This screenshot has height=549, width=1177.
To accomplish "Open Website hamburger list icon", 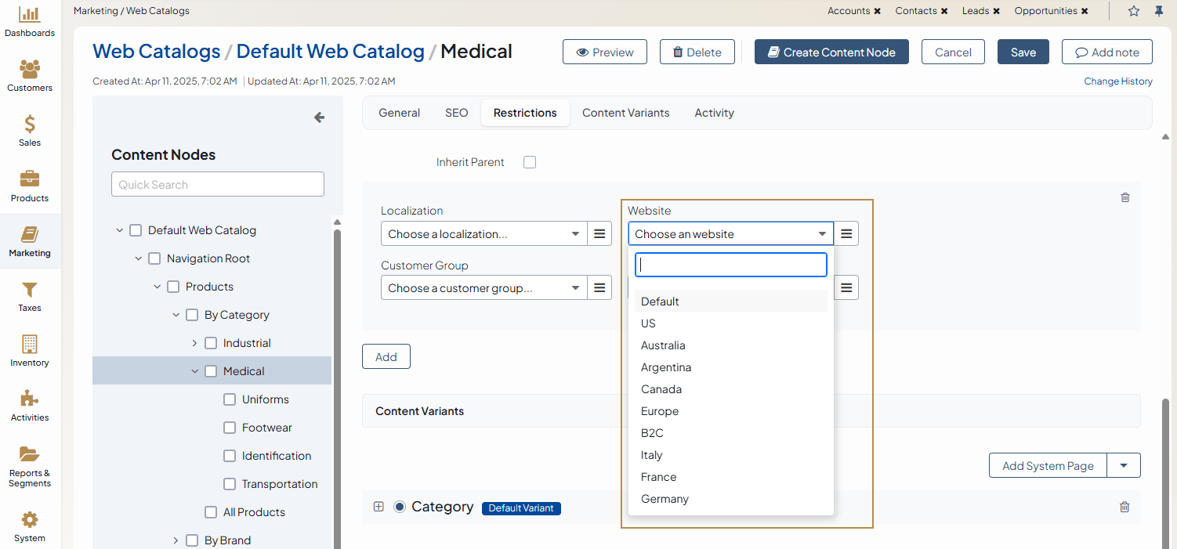I will coord(846,233).
